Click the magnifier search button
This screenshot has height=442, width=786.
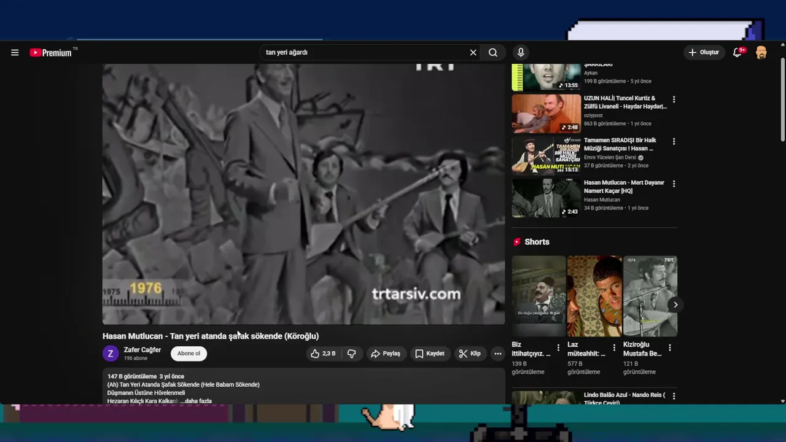[x=493, y=53]
